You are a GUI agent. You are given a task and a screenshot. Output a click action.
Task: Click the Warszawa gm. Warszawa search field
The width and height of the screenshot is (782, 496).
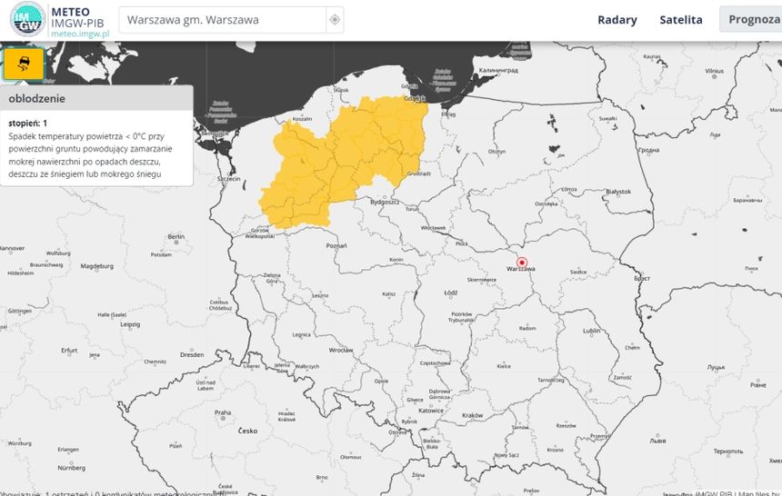(223, 20)
